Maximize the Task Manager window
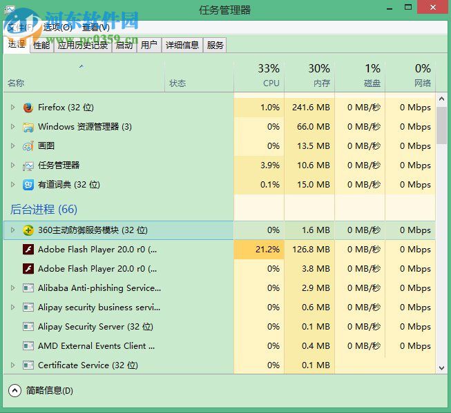This screenshot has width=451, height=413. click(x=408, y=7)
